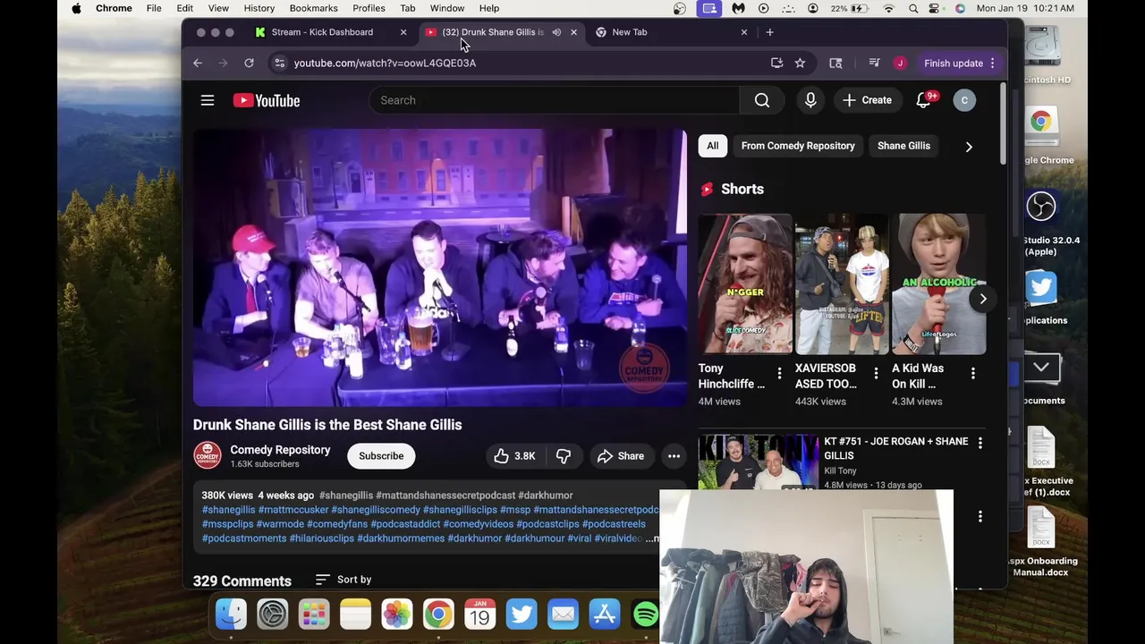Open options for the Tony Hinchcliffe short

779,373
